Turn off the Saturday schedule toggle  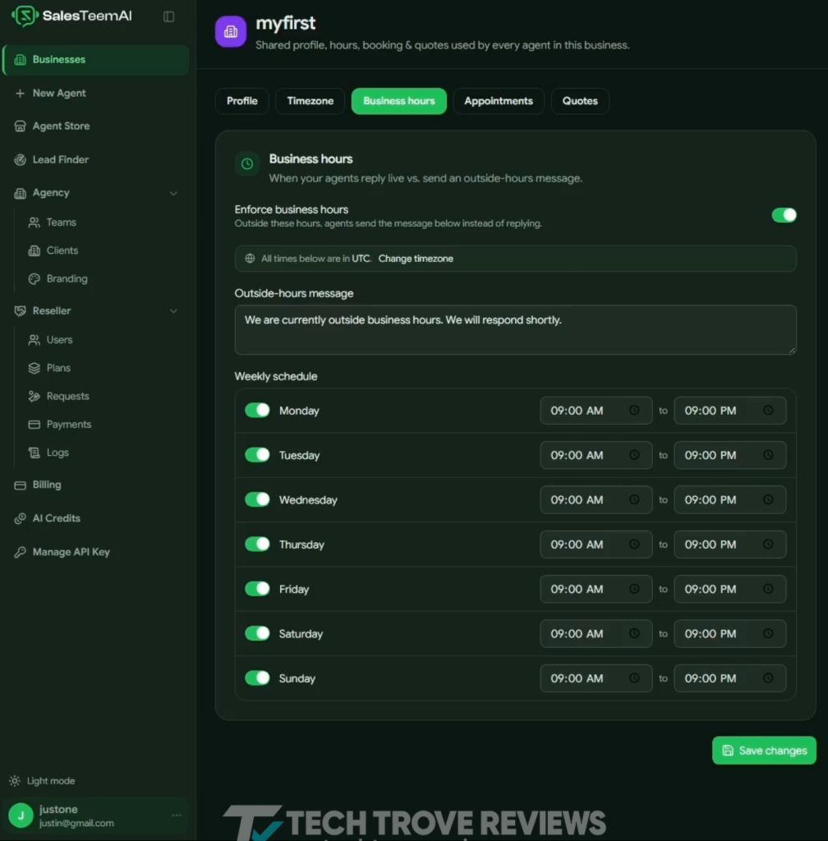coord(257,633)
